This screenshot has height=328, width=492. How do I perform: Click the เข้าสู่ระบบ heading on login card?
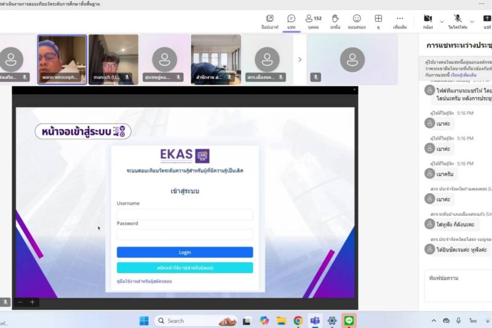point(185,191)
